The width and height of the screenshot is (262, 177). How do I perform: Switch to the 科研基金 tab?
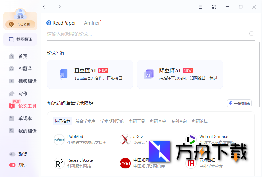158,121
